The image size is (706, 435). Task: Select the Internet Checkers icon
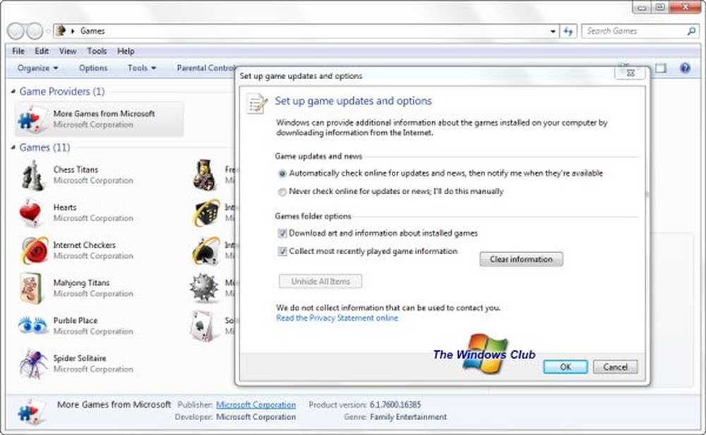pos(32,250)
